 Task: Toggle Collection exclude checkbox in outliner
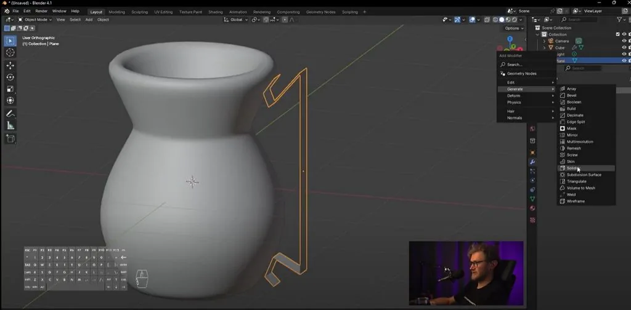(617, 34)
